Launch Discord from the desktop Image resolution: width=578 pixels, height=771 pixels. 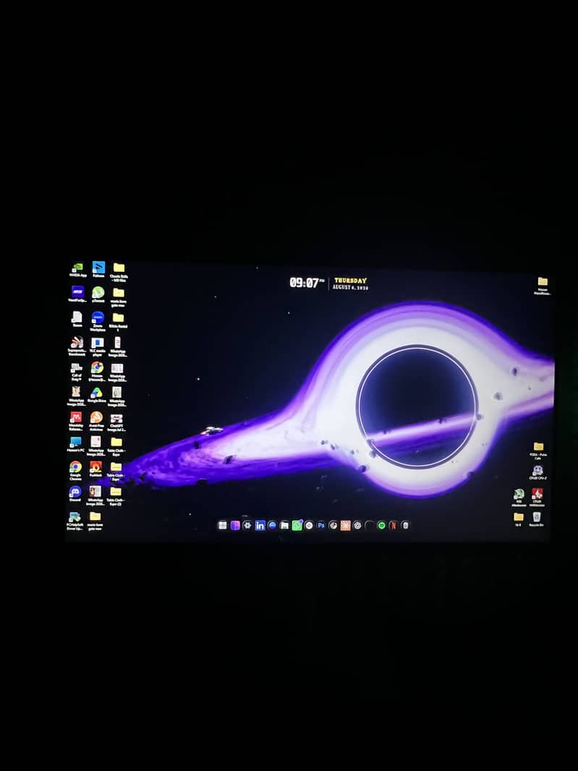click(75, 494)
